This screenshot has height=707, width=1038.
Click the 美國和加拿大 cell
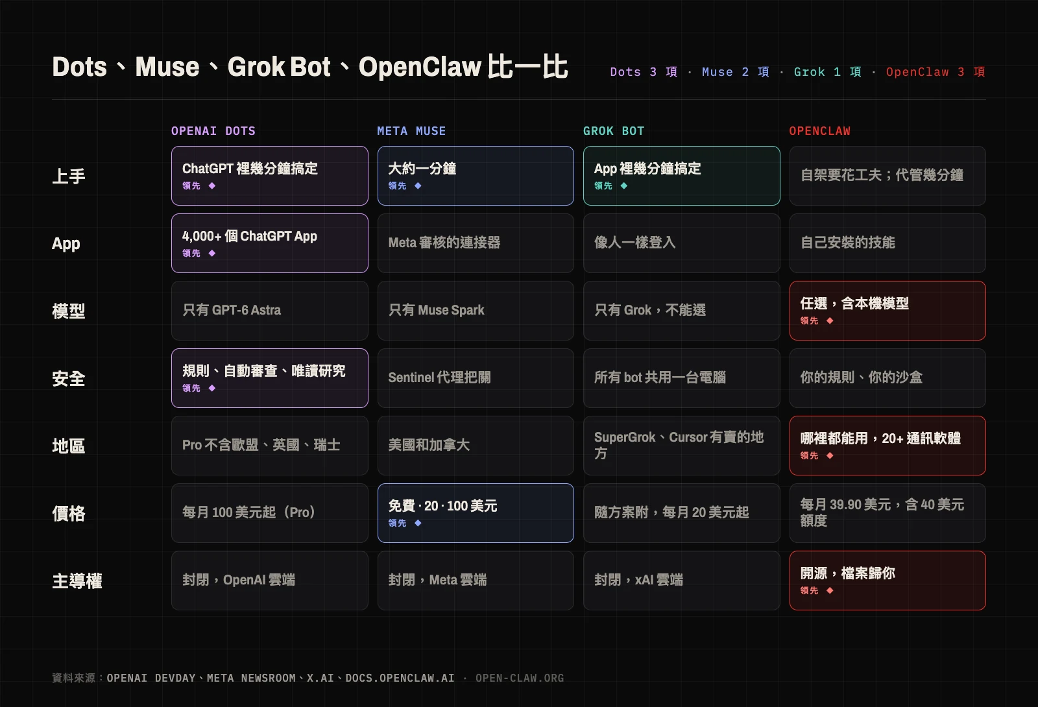click(476, 446)
